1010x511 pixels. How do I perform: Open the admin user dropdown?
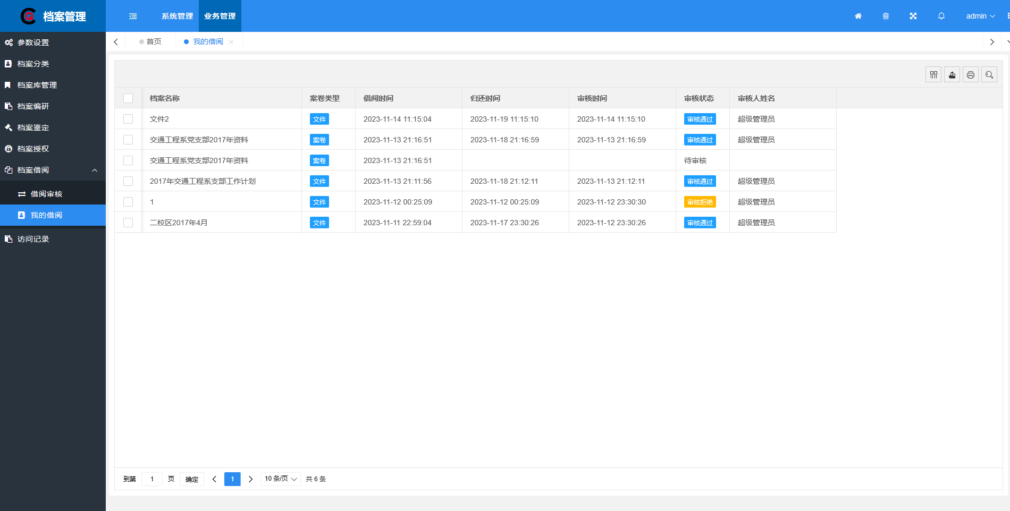pos(980,16)
